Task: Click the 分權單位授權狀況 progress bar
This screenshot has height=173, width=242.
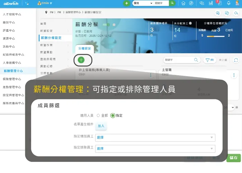Action: tap(216, 36)
